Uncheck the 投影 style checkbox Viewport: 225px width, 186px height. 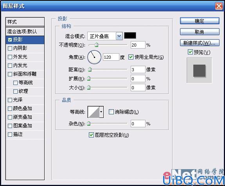[10, 40]
